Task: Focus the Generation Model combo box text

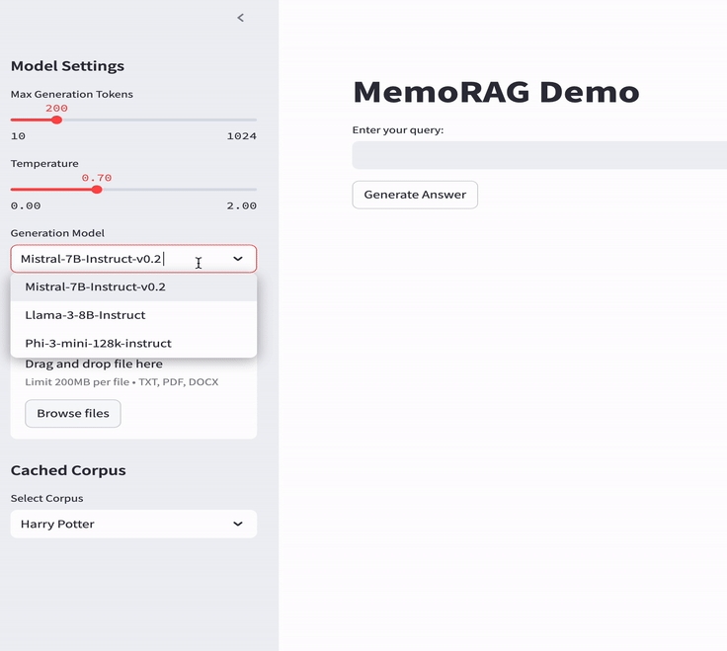Action: pos(94,259)
